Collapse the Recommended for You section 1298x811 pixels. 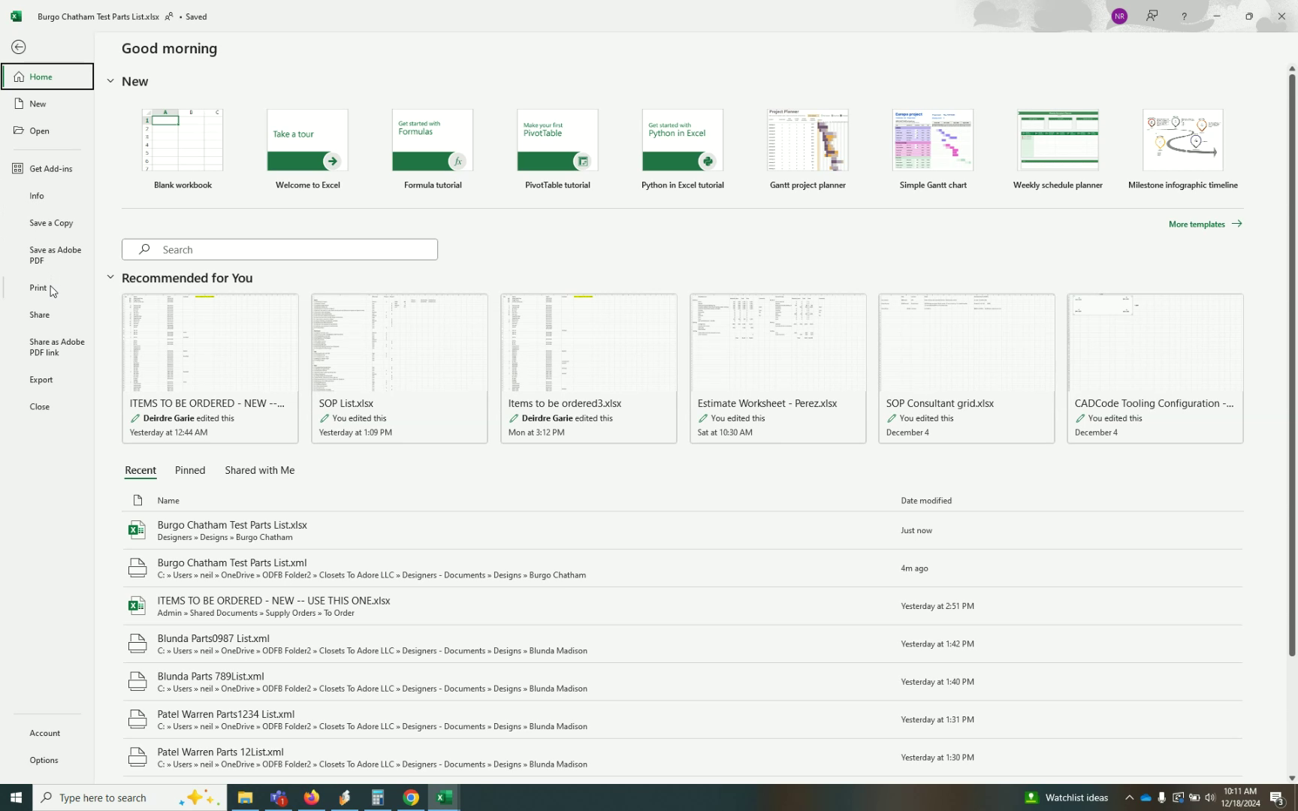[110, 278]
